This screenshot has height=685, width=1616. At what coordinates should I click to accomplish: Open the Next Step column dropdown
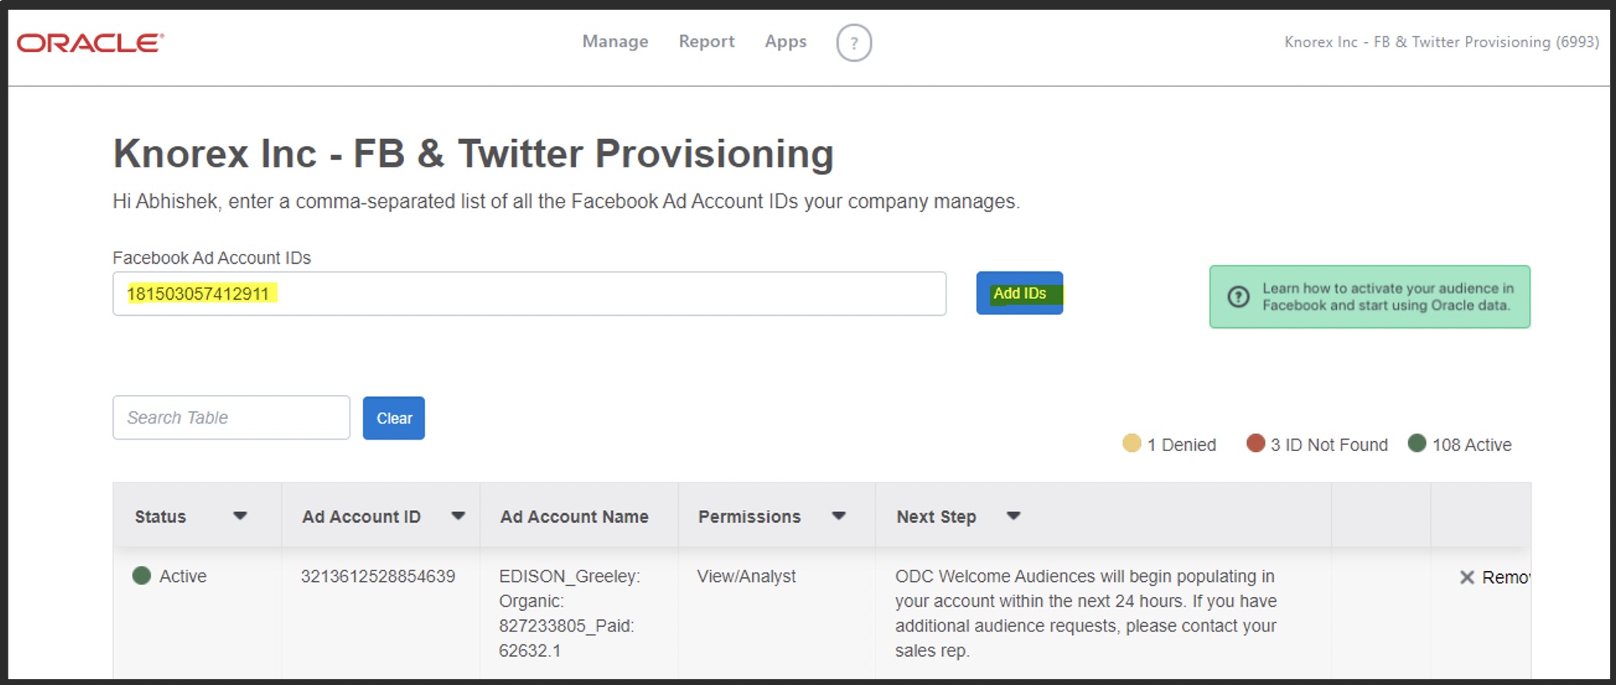point(1014,516)
